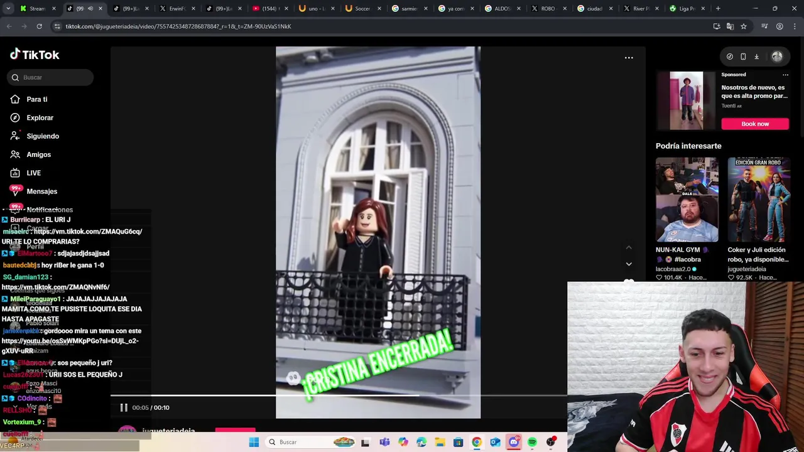Go to the Para ti feed
804x452 pixels.
37,99
